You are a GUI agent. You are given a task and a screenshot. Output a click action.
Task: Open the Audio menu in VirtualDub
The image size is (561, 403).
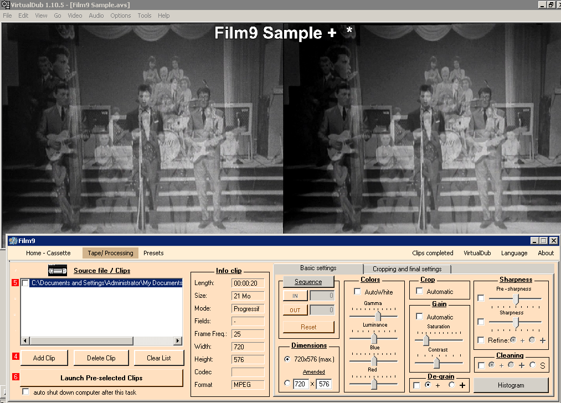tap(96, 15)
